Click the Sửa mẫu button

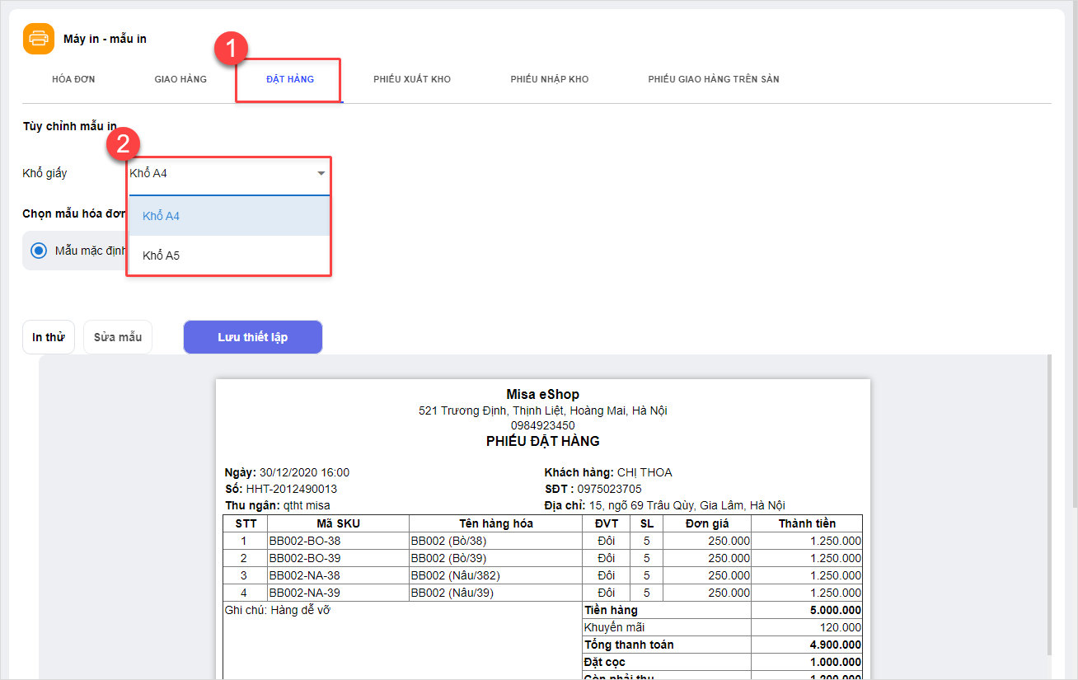coord(118,337)
